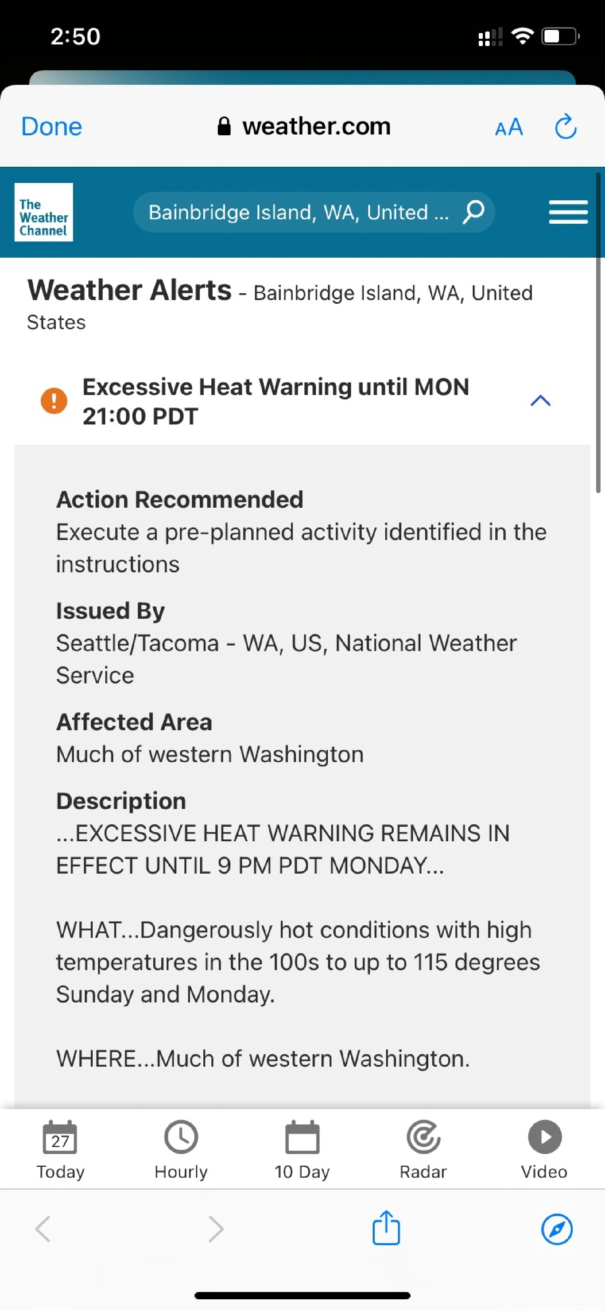
Task: Tap the weather.com address bar
Action: point(304,126)
